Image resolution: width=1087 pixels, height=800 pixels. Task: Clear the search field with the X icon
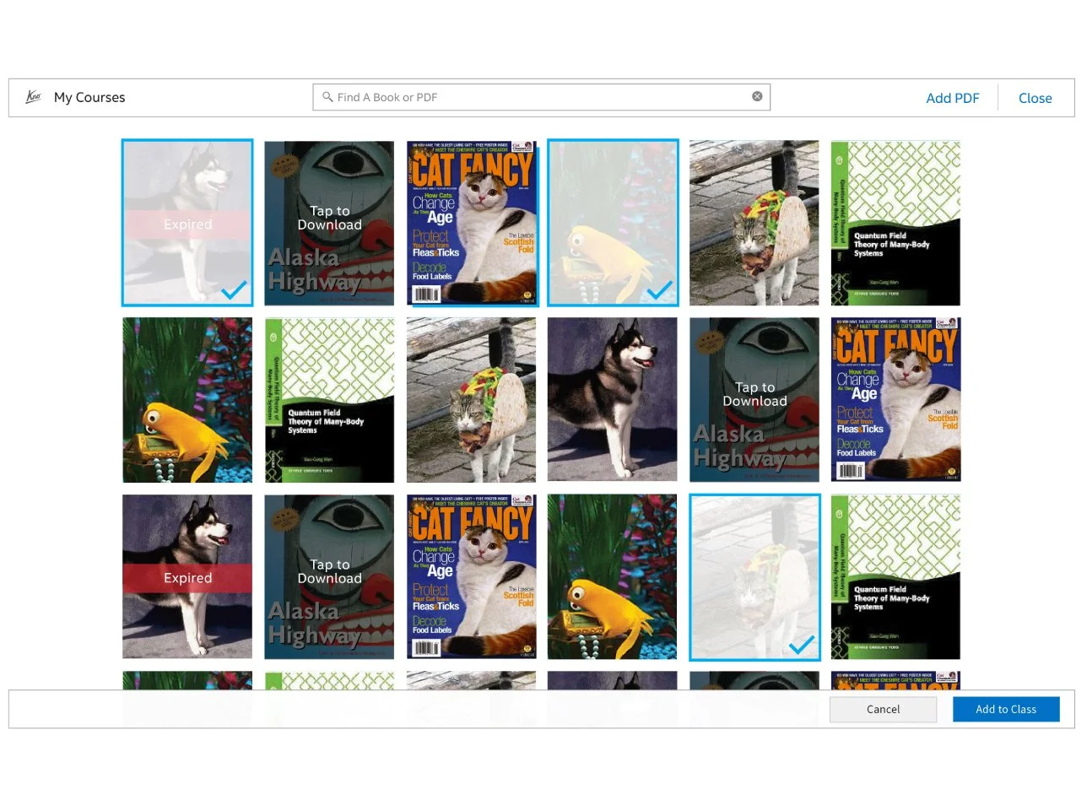click(x=757, y=96)
